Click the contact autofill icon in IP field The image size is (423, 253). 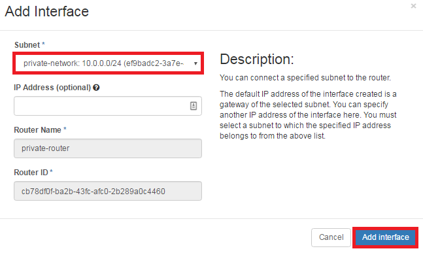pos(194,106)
